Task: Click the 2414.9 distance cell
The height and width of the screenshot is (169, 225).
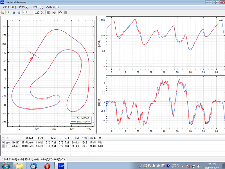Action: [x=75, y=146]
